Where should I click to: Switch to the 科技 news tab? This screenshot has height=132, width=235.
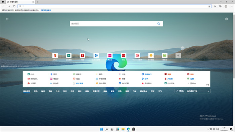pos(80,91)
